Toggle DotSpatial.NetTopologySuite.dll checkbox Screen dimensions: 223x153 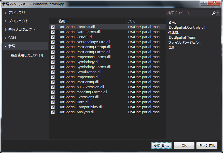[53, 42]
